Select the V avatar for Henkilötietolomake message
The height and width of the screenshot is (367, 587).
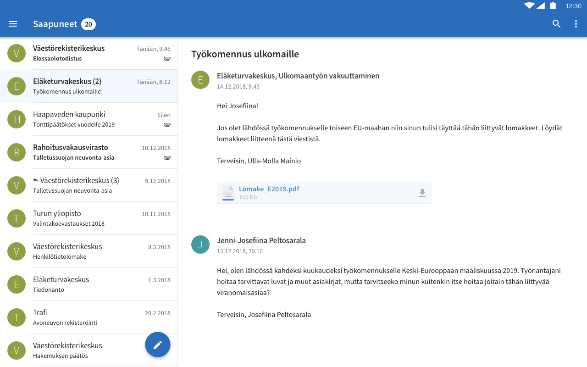(x=17, y=251)
